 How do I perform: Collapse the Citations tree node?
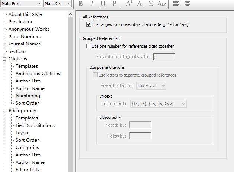[x=4, y=59]
